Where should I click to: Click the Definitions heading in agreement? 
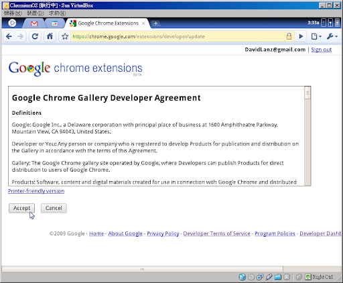27,113
